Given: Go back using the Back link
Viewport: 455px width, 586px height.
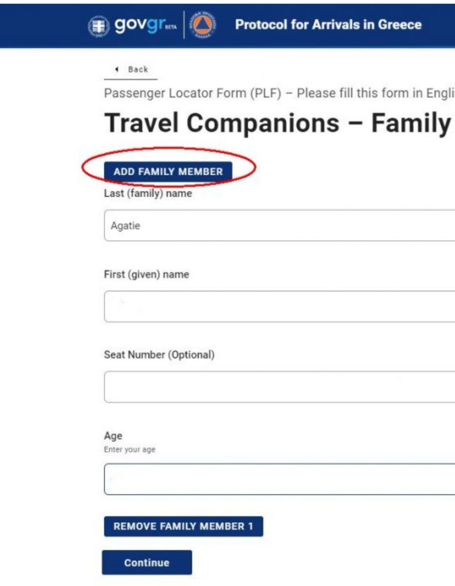Looking at the screenshot, I should pos(131,70).
